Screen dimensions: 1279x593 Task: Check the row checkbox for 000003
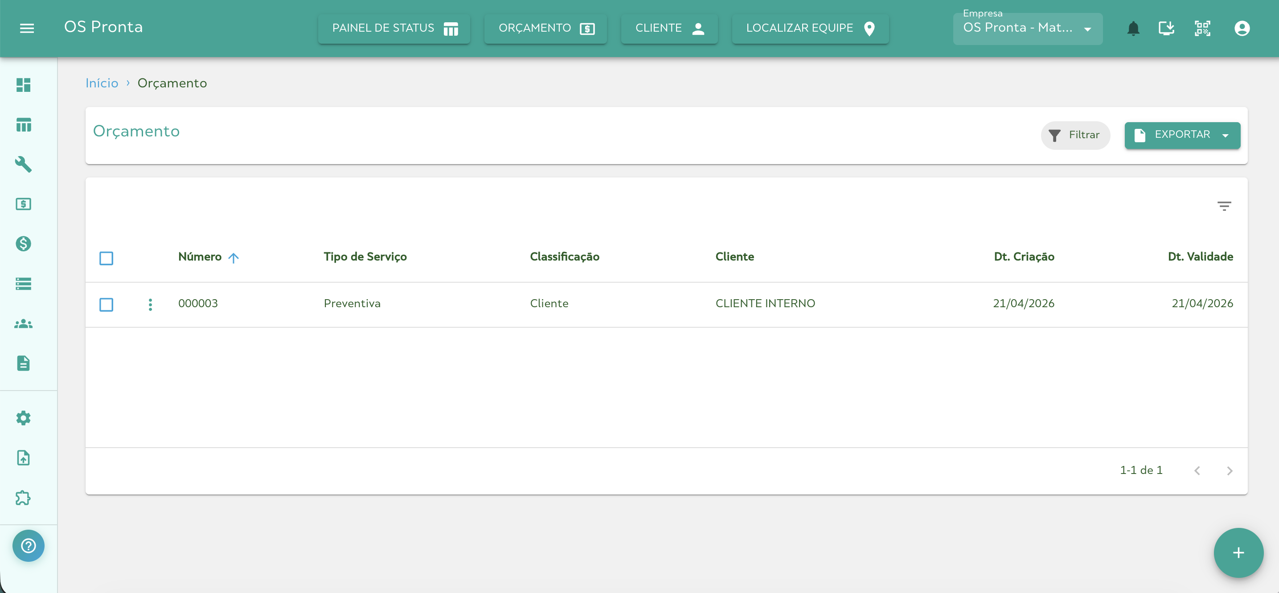[x=106, y=305]
